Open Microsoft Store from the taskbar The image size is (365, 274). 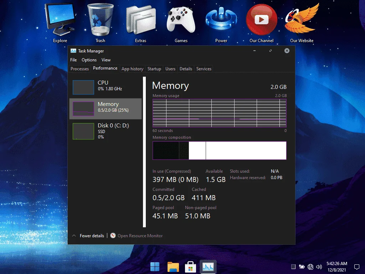tap(190, 267)
